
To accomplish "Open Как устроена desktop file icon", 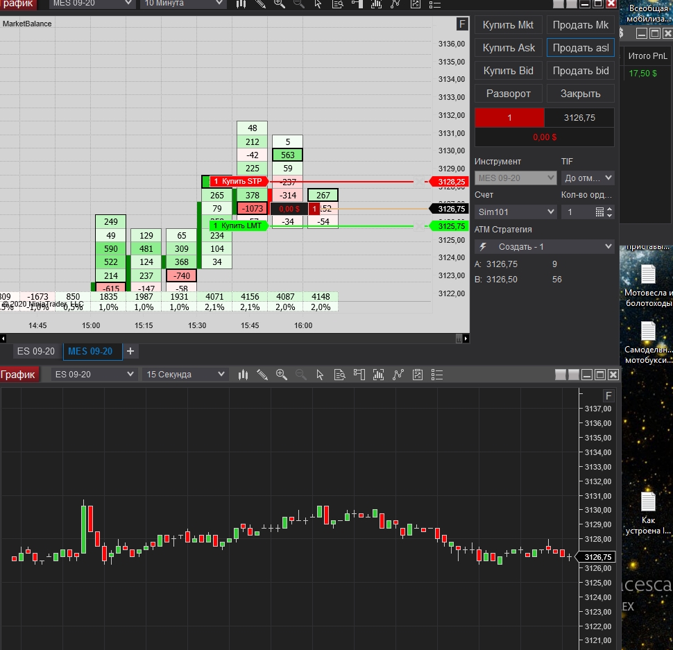I will pos(648,513).
